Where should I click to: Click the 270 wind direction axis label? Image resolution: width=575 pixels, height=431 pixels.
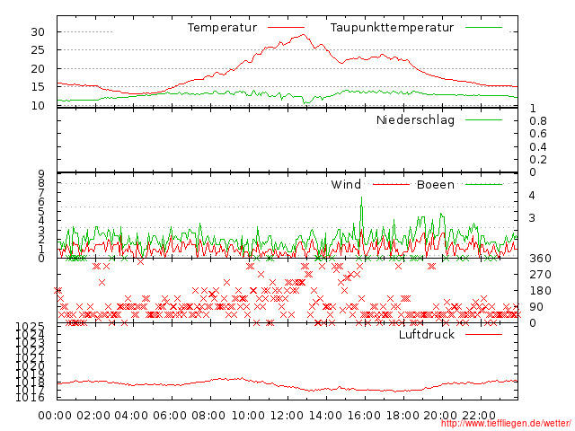pos(540,275)
